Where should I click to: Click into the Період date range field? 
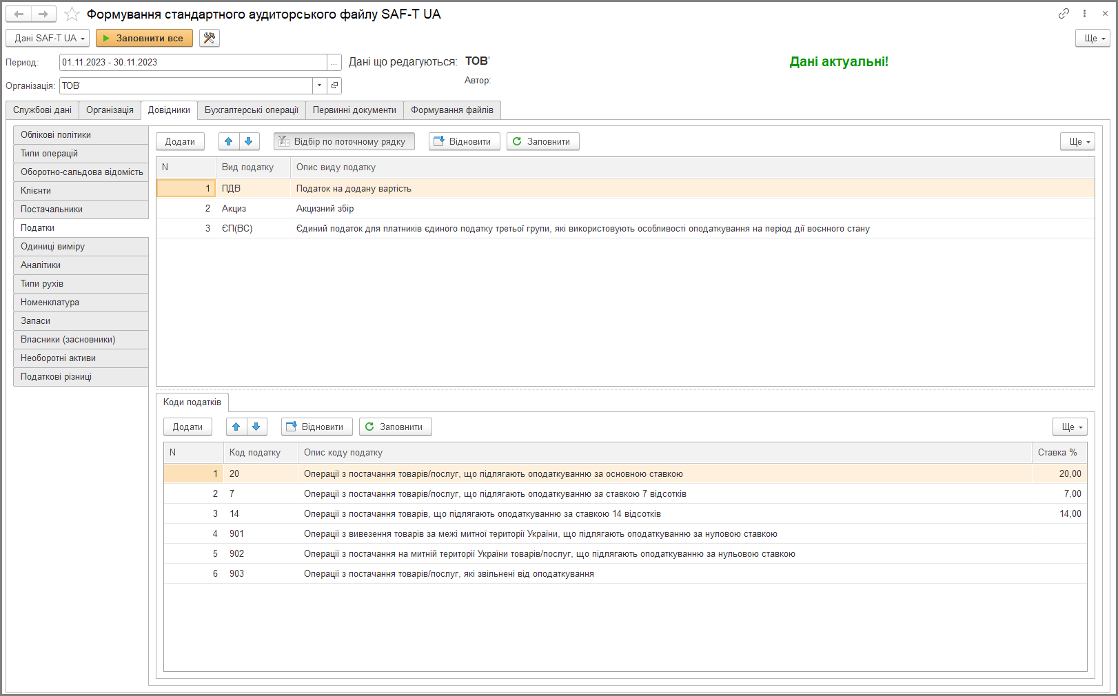tap(193, 62)
